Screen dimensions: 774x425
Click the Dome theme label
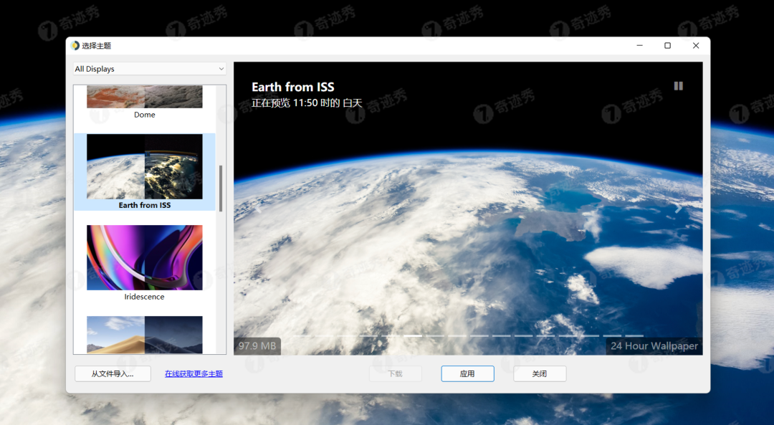pos(145,115)
